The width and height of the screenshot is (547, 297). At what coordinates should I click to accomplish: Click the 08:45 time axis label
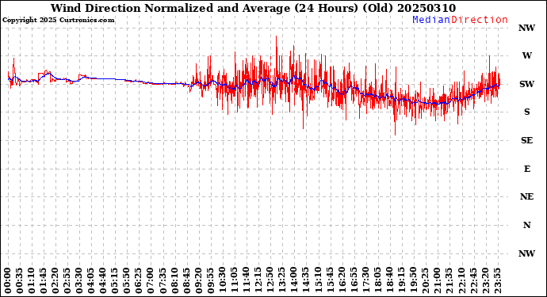pos(186,280)
